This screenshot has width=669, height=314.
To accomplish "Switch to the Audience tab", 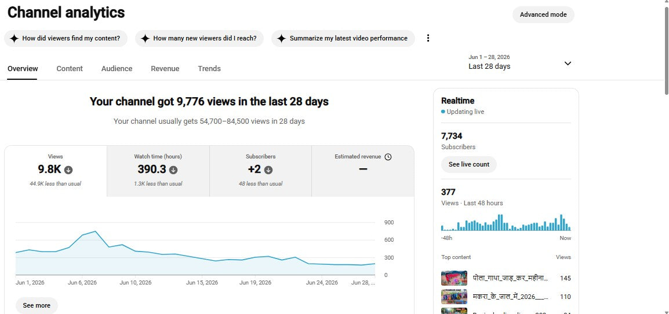I will pos(117,68).
